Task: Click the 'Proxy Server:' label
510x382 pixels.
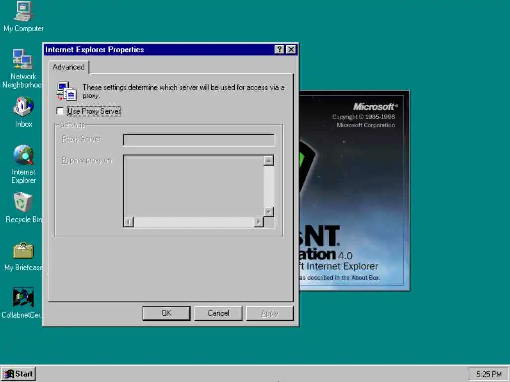Action: click(82, 139)
